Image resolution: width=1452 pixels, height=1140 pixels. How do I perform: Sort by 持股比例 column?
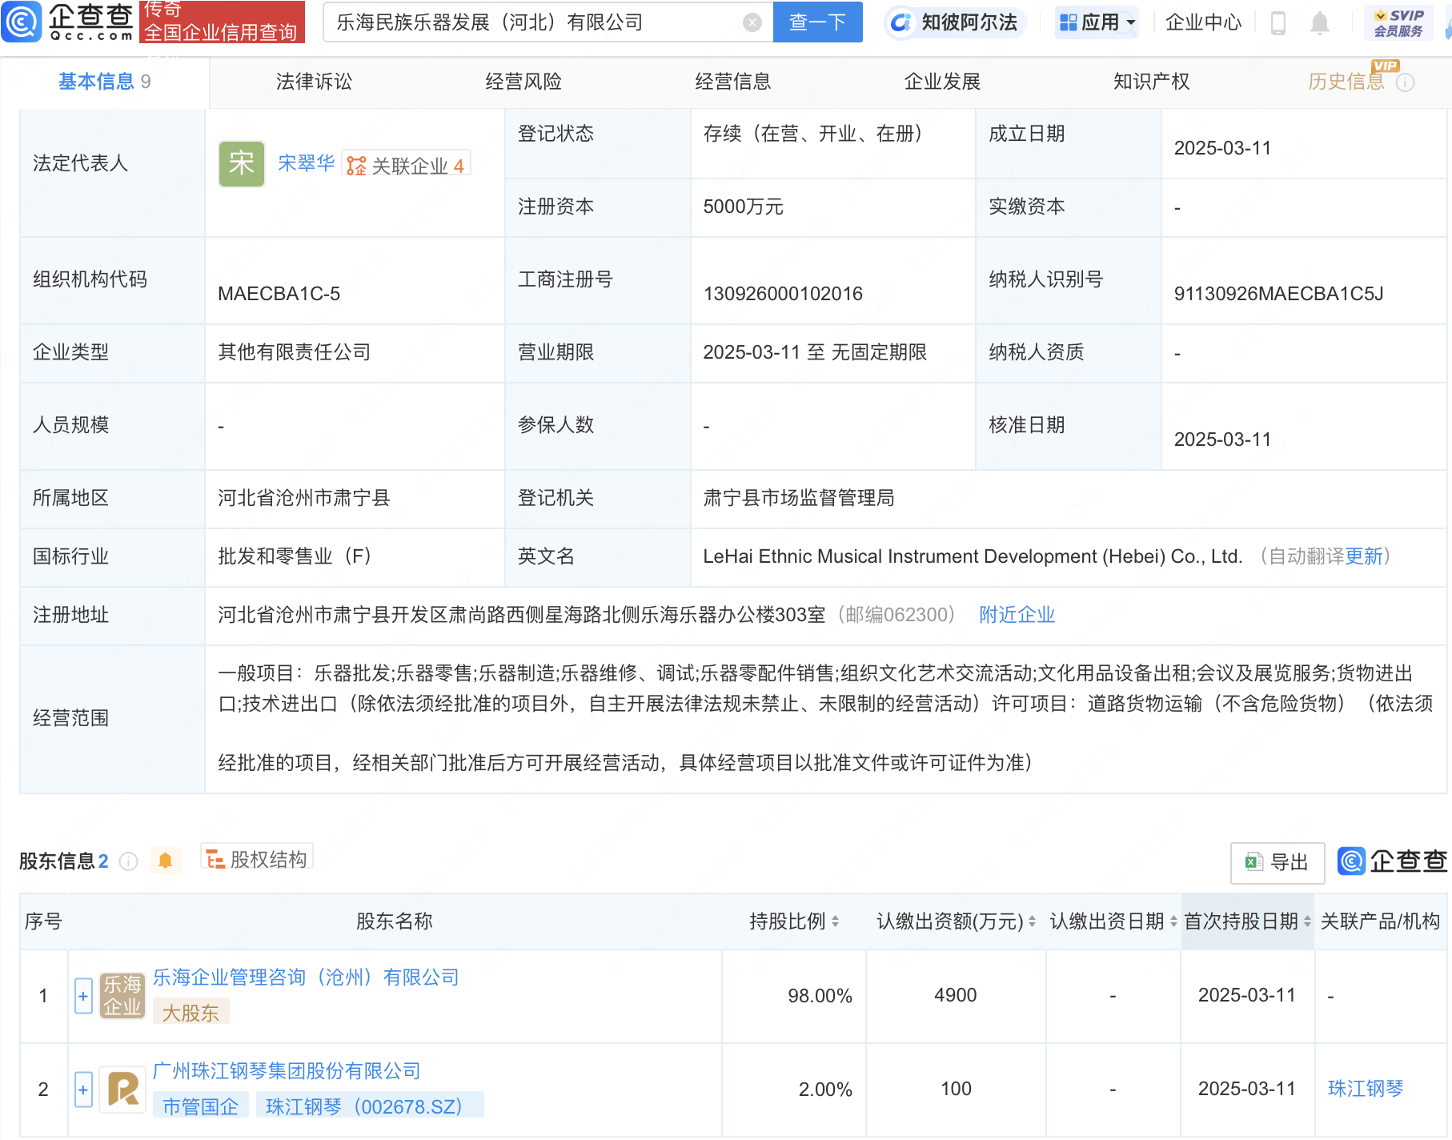click(835, 921)
